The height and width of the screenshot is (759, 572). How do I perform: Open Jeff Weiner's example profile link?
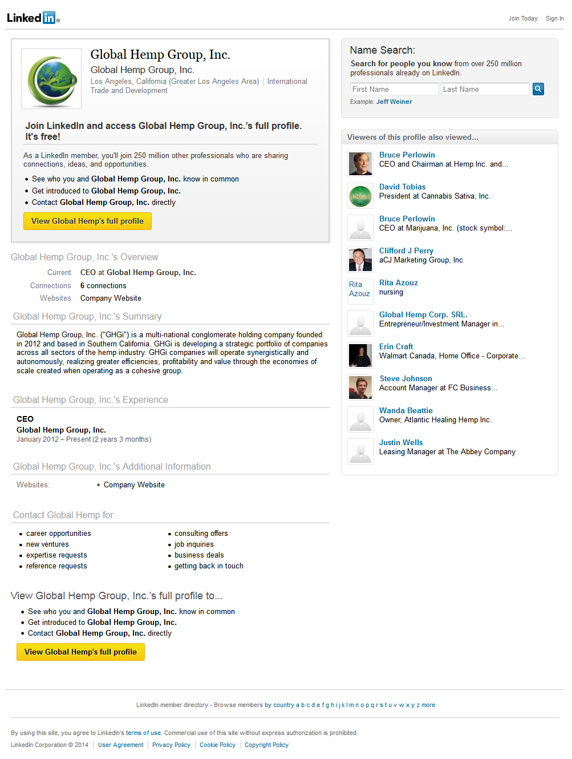(x=393, y=101)
